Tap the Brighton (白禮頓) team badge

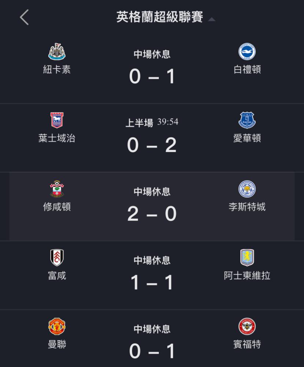247,51
